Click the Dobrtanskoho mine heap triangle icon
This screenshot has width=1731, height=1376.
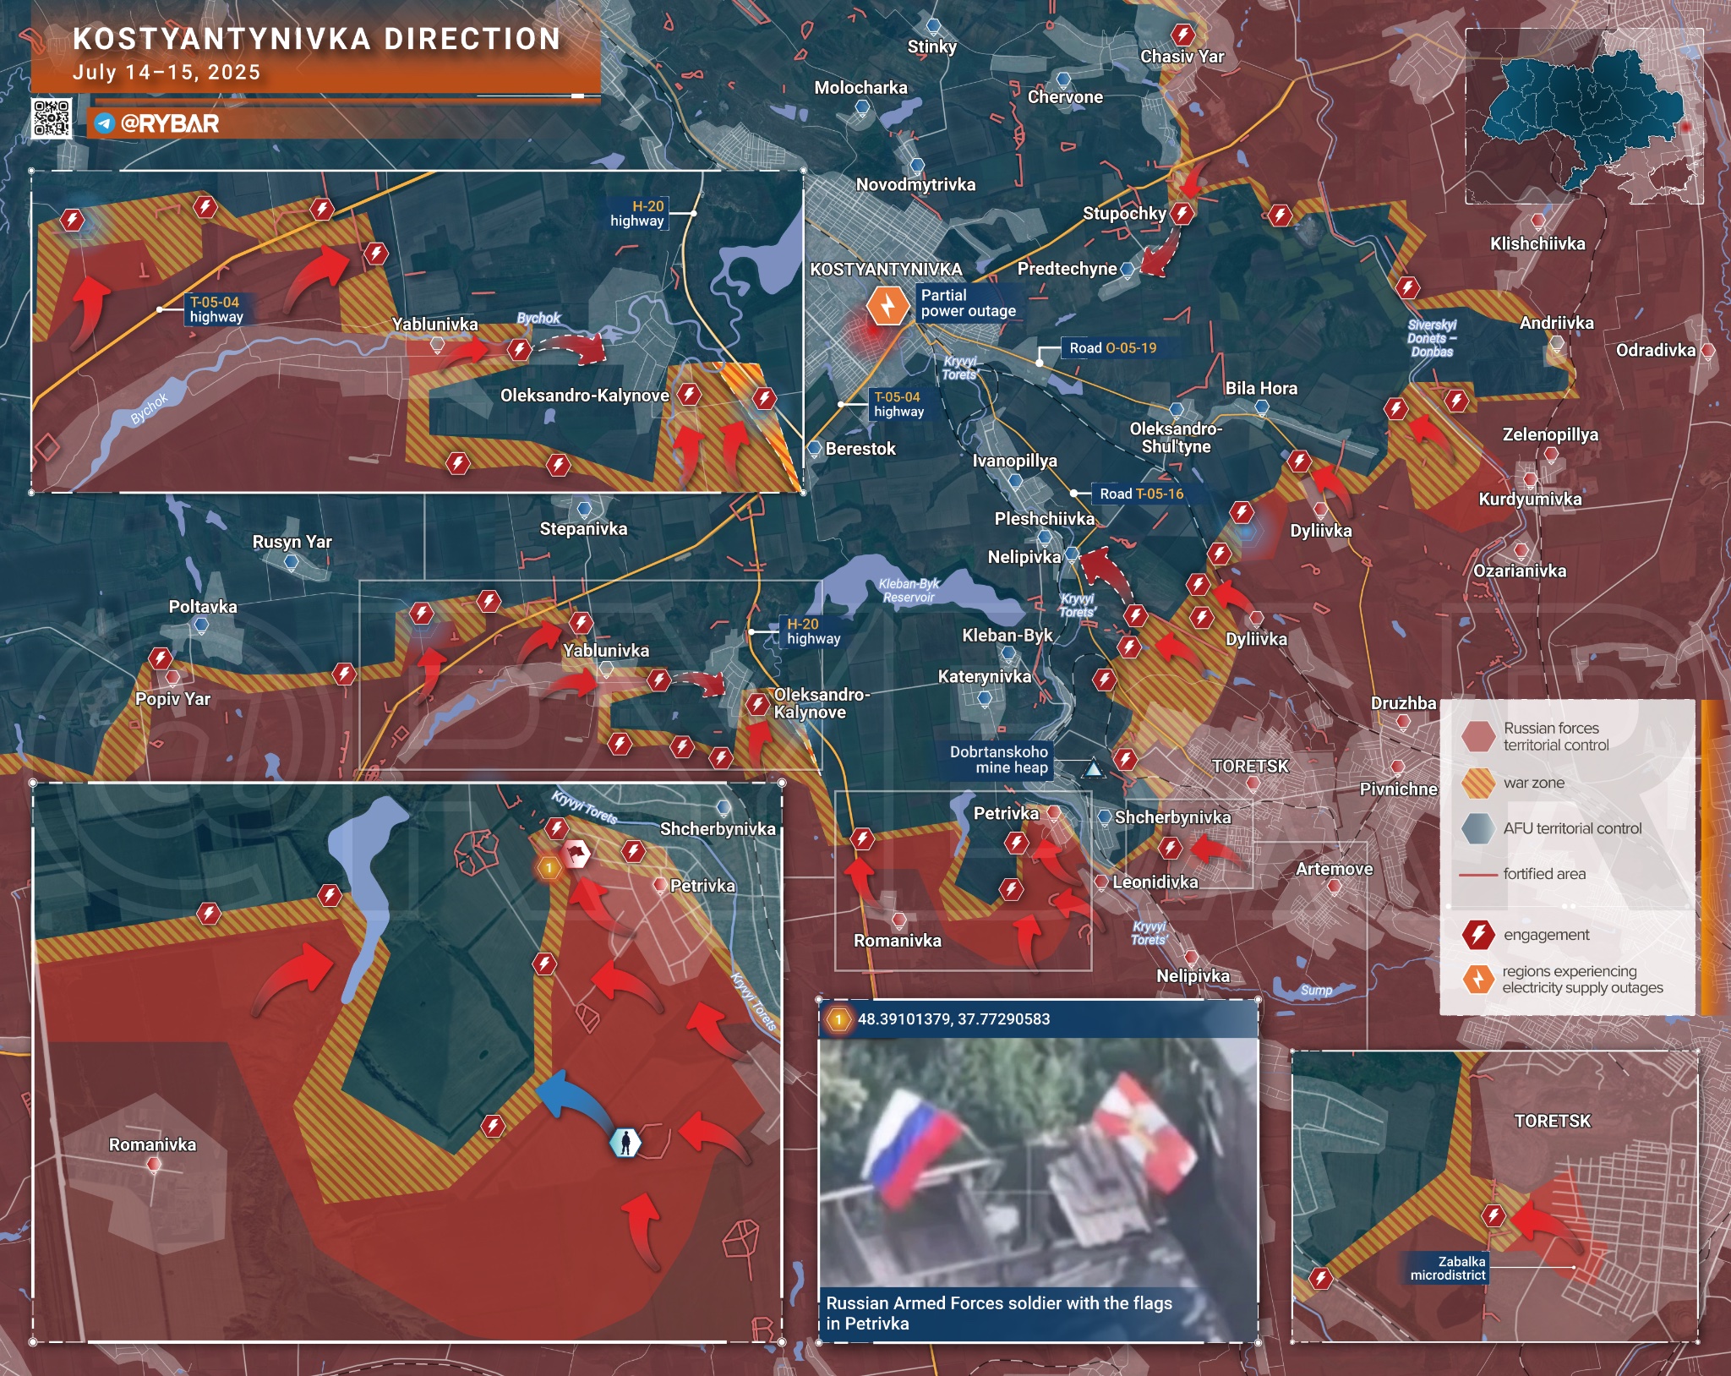point(1093,768)
